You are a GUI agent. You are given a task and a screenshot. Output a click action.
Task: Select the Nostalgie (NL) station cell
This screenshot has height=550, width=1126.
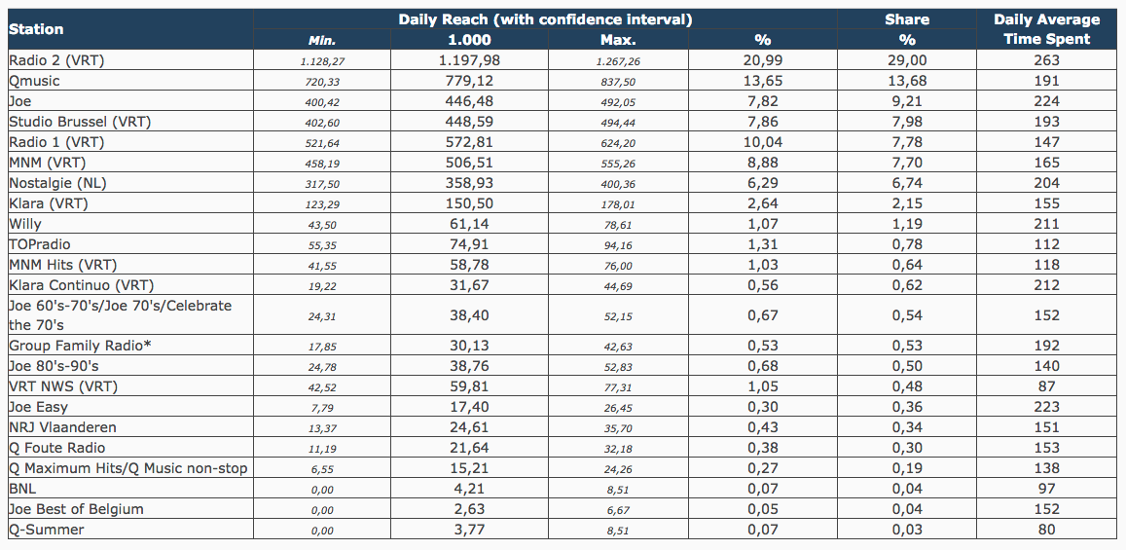pos(57,183)
